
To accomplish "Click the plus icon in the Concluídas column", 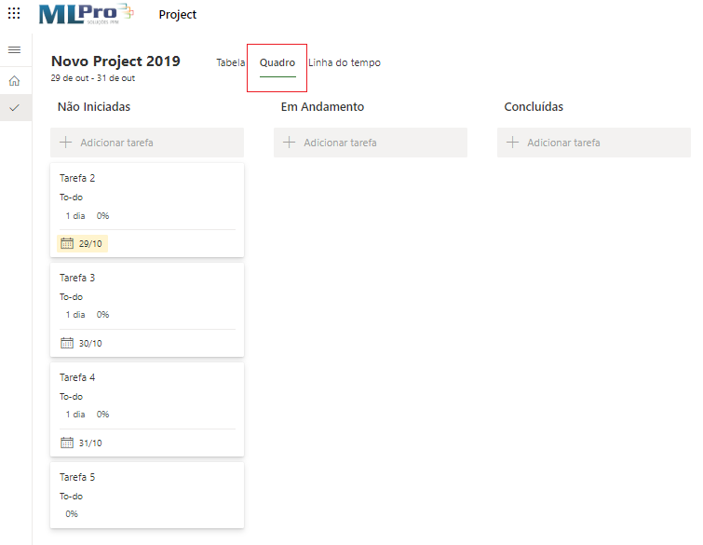I will click(512, 143).
